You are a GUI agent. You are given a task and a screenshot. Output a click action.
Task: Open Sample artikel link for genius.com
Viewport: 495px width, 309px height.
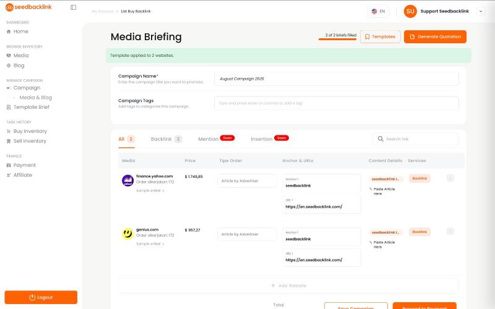(150, 244)
